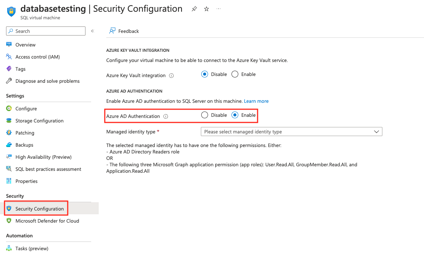The width and height of the screenshot is (424, 257).
Task: Open the Managed identity type dropdown
Action: 291,132
